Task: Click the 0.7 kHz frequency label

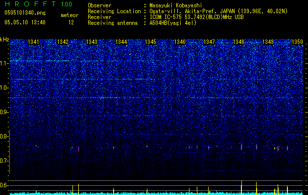Action: point(4,161)
